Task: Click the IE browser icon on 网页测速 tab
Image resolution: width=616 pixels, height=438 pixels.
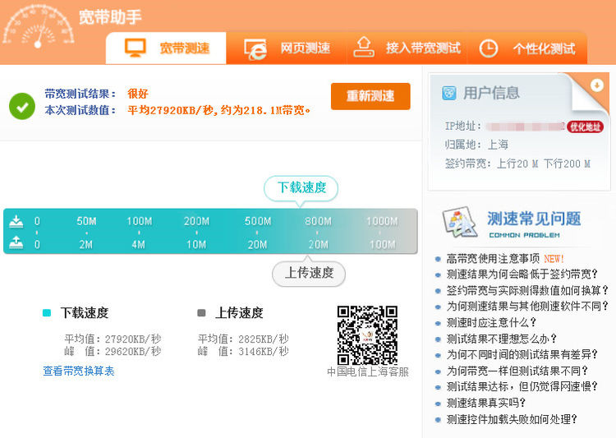Action: [255, 49]
